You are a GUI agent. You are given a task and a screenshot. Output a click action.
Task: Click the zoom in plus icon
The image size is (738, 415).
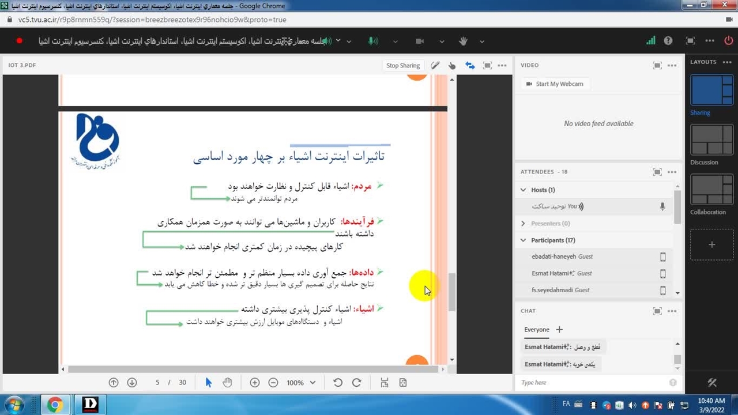click(x=255, y=383)
